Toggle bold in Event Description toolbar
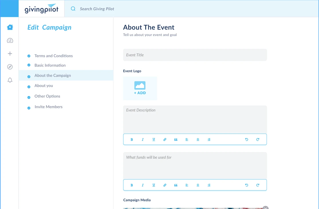319x209 pixels. pos(132,140)
